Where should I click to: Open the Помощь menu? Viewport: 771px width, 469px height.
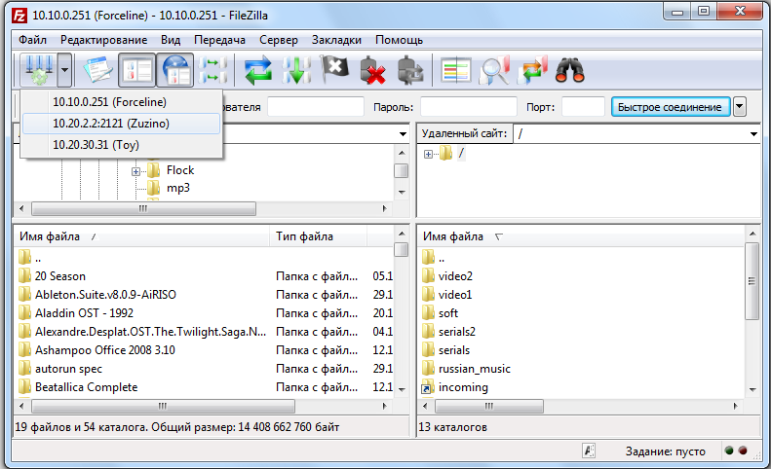point(399,40)
